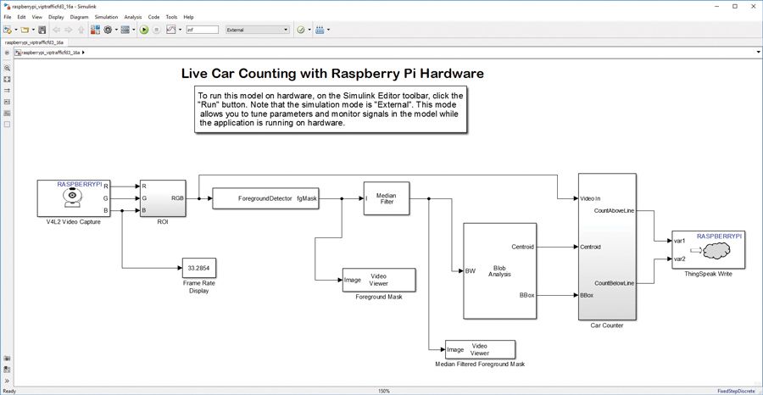Open Model Configuration Parameters gear icon

pyautogui.click(x=109, y=30)
